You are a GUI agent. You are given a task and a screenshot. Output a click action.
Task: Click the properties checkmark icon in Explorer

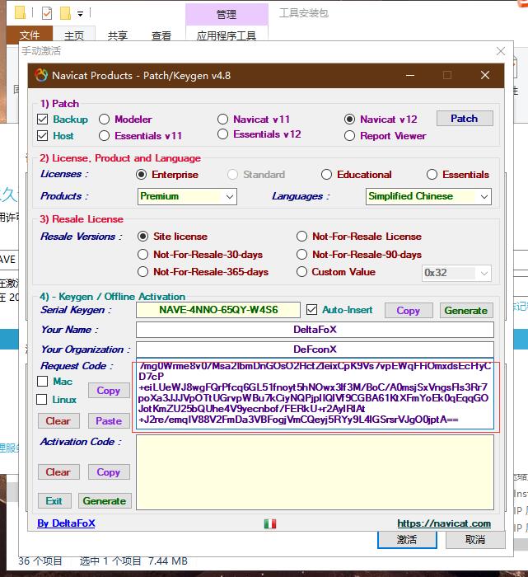coord(47,13)
